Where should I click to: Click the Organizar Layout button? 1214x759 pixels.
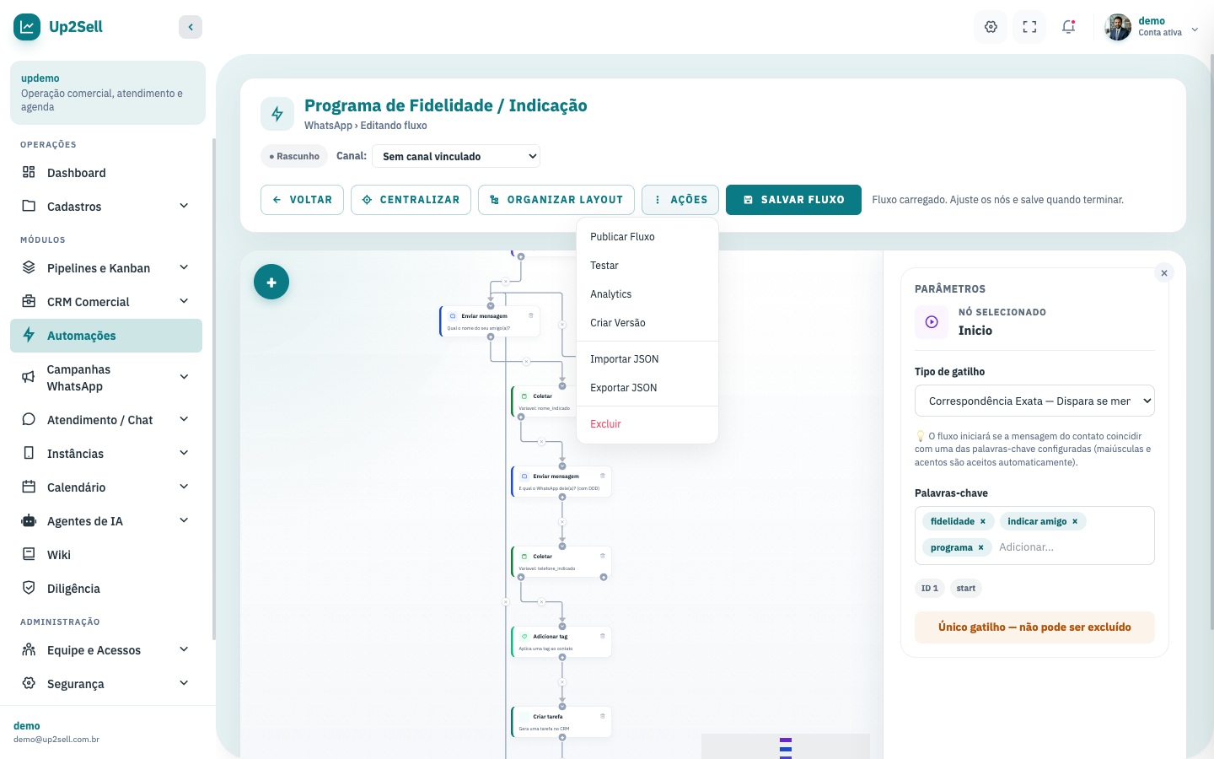click(556, 200)
